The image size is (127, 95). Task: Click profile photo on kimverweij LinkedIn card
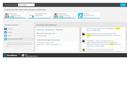click(x=7, y=15)
